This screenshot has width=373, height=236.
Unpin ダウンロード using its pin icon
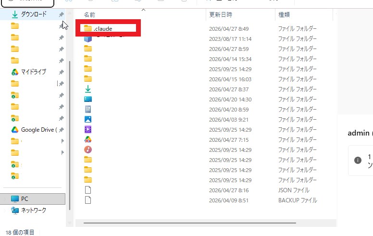(x=62, y=14)
